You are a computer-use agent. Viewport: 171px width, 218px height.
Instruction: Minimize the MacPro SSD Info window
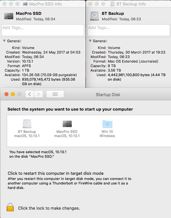pyautogui.click(x=11, y=4)
